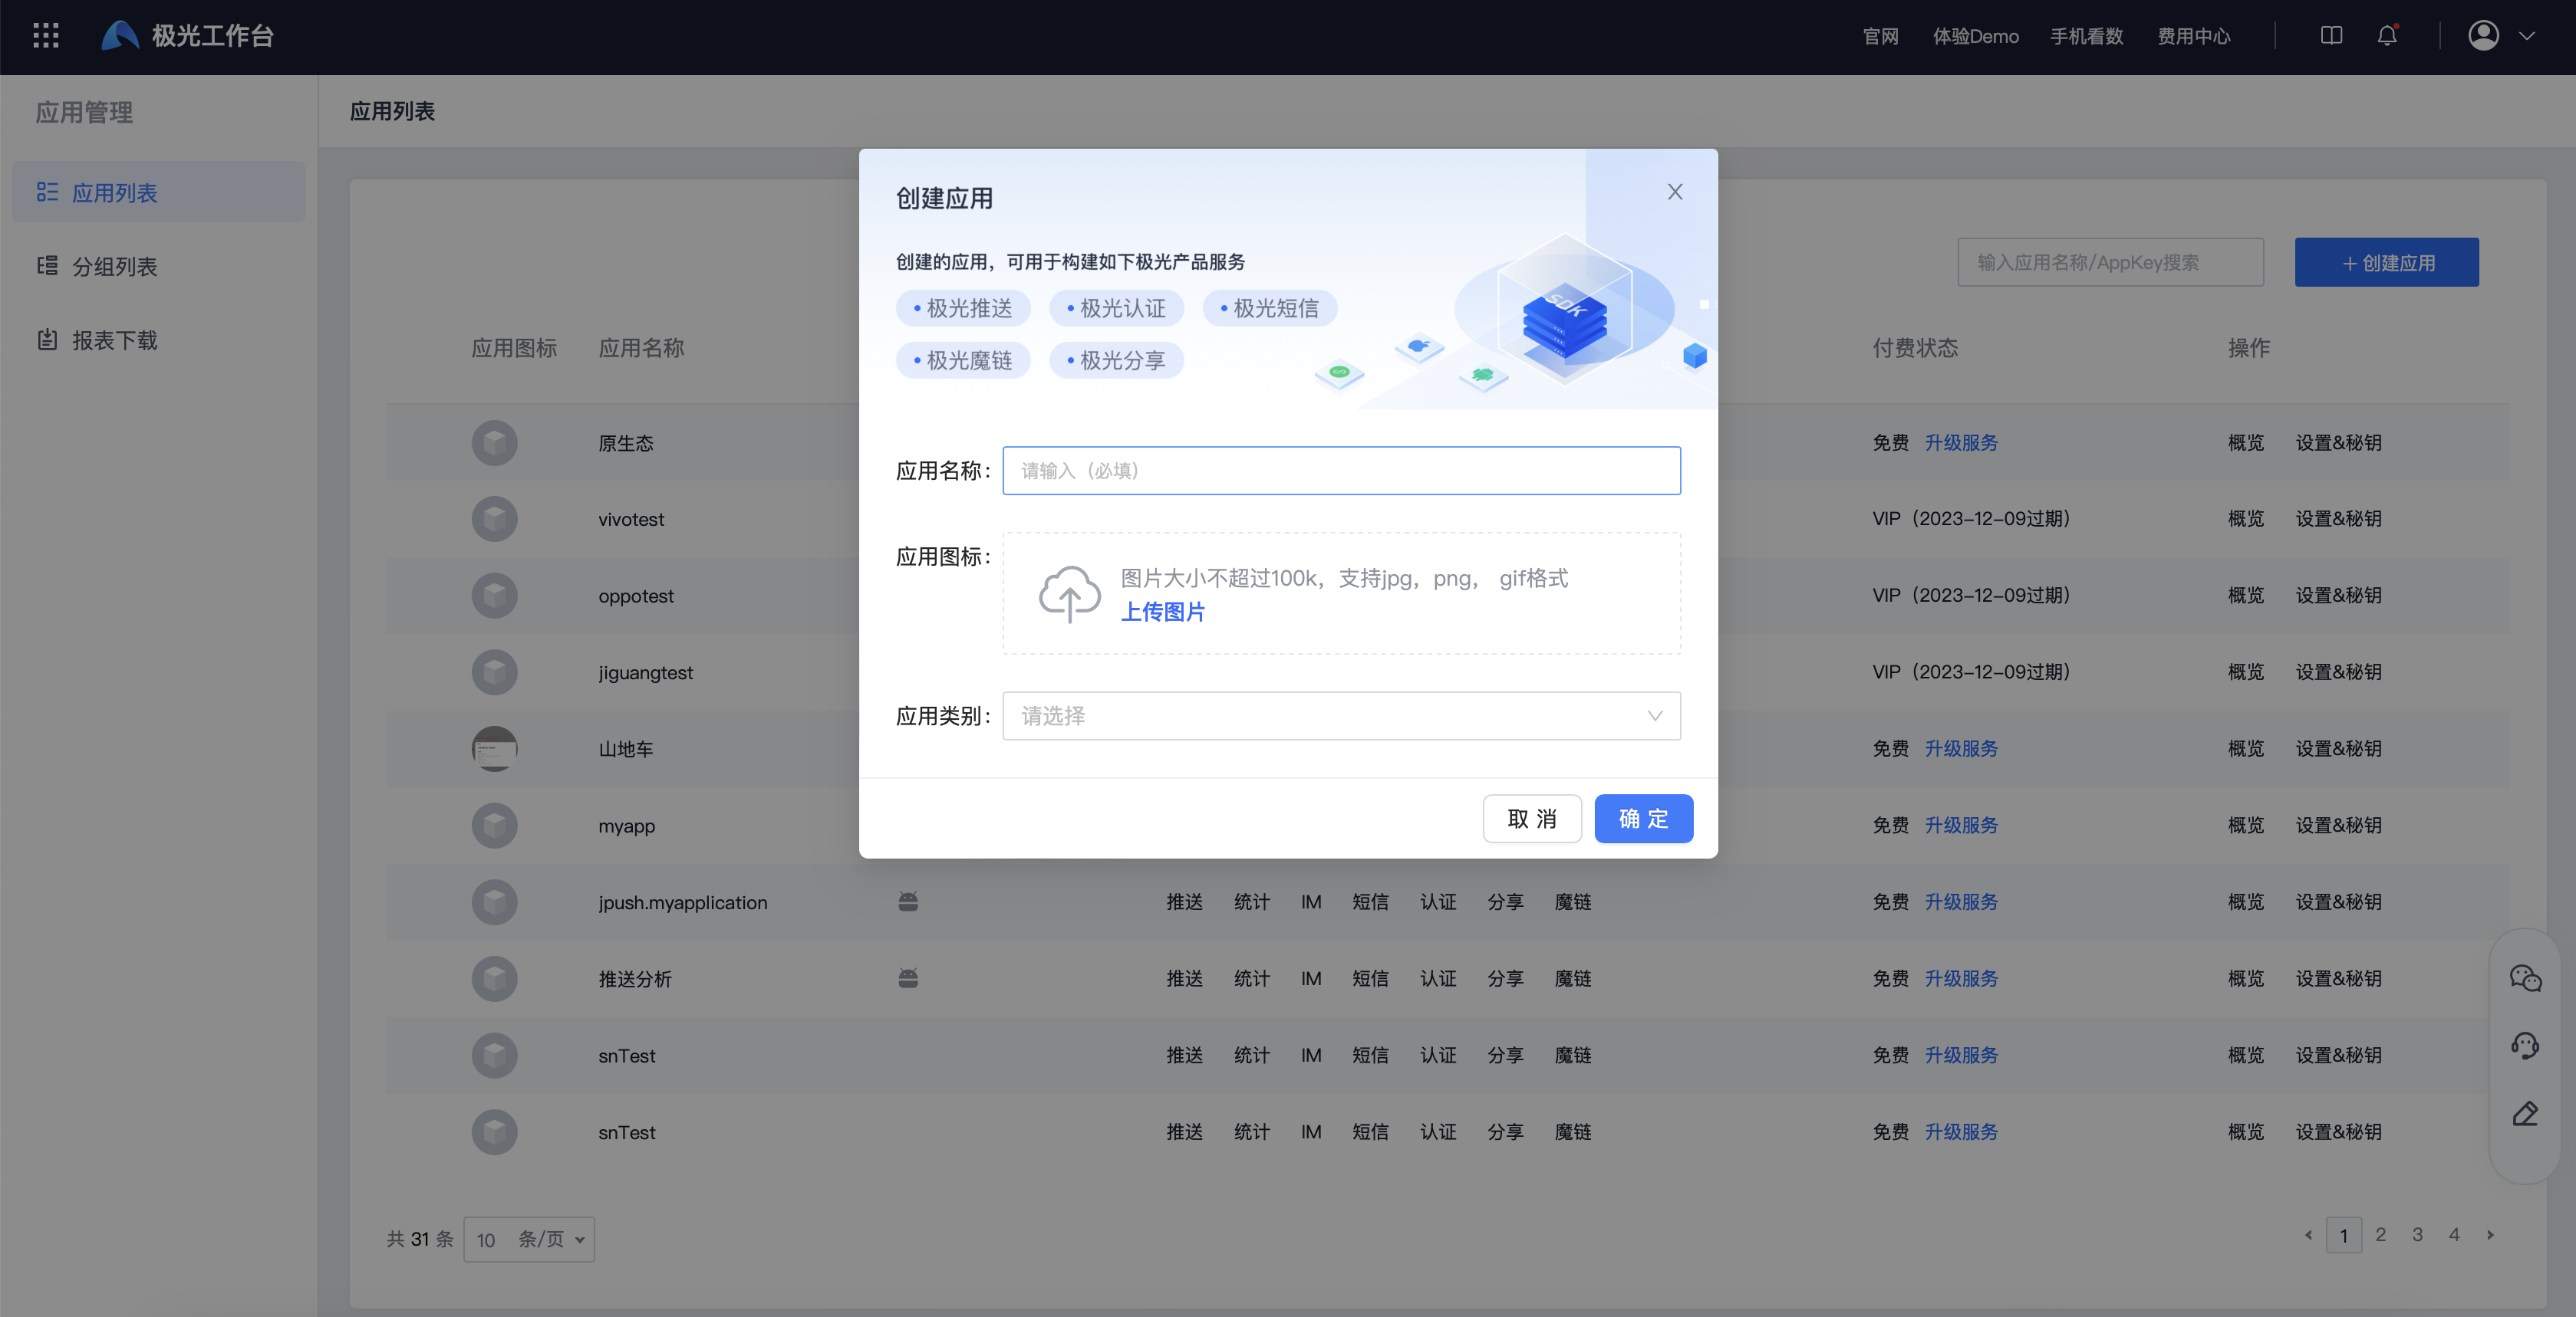Open 设置&秘钥 for jiguangtest row

[2338, 672]
